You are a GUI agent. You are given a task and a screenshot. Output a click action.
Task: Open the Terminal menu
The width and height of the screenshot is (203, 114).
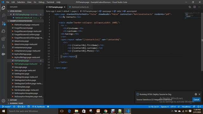click(x=50, y=2)
